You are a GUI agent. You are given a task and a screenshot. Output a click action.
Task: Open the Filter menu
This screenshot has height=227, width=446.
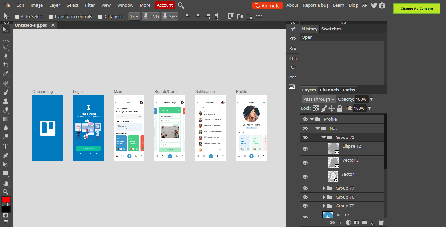click(x=90, y=5)
